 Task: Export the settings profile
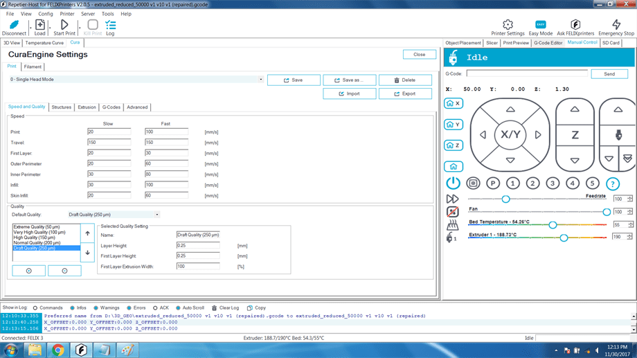point(405,93)
